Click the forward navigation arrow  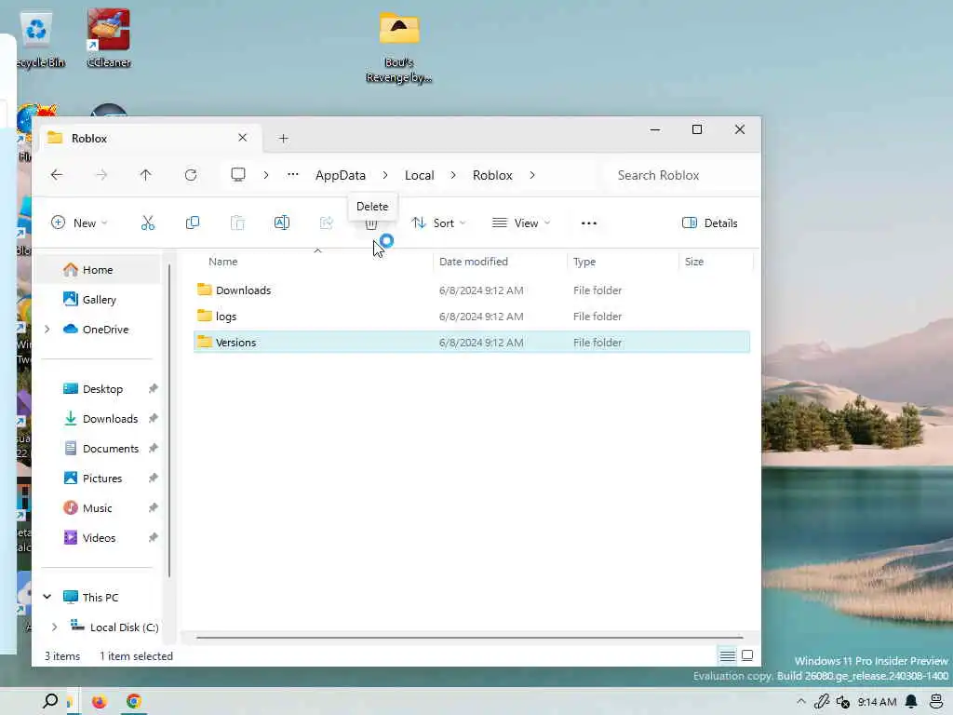coord(101,175)
